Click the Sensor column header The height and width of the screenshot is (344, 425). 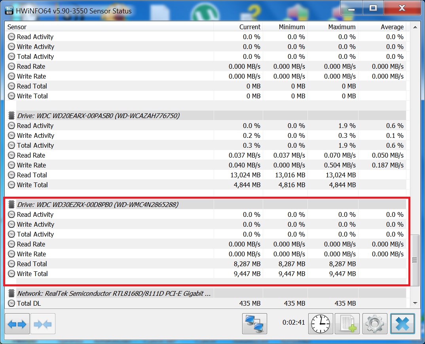coord(109,27)
